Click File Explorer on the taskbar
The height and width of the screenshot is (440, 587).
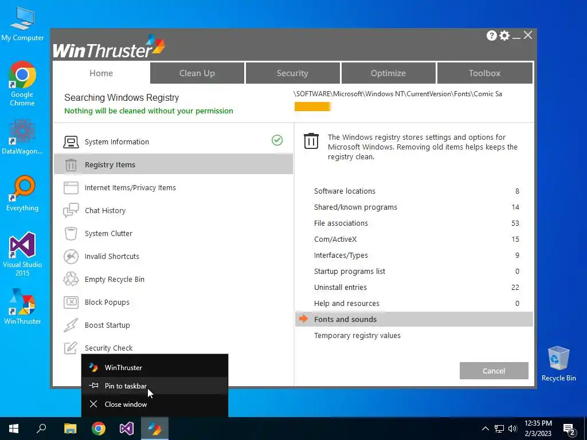[x=70, y=429]
